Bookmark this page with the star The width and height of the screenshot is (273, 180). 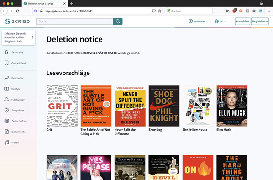pyautogui.click(x=160, y=11)
